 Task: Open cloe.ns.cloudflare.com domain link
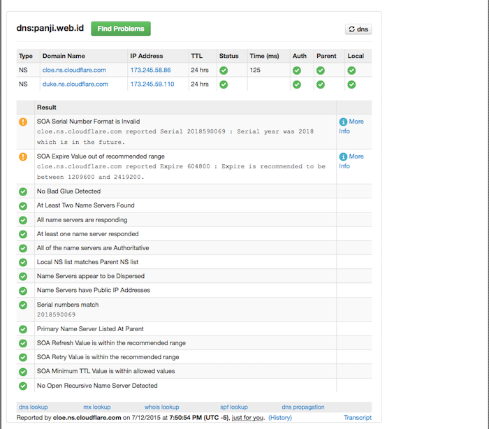[74, 70]
